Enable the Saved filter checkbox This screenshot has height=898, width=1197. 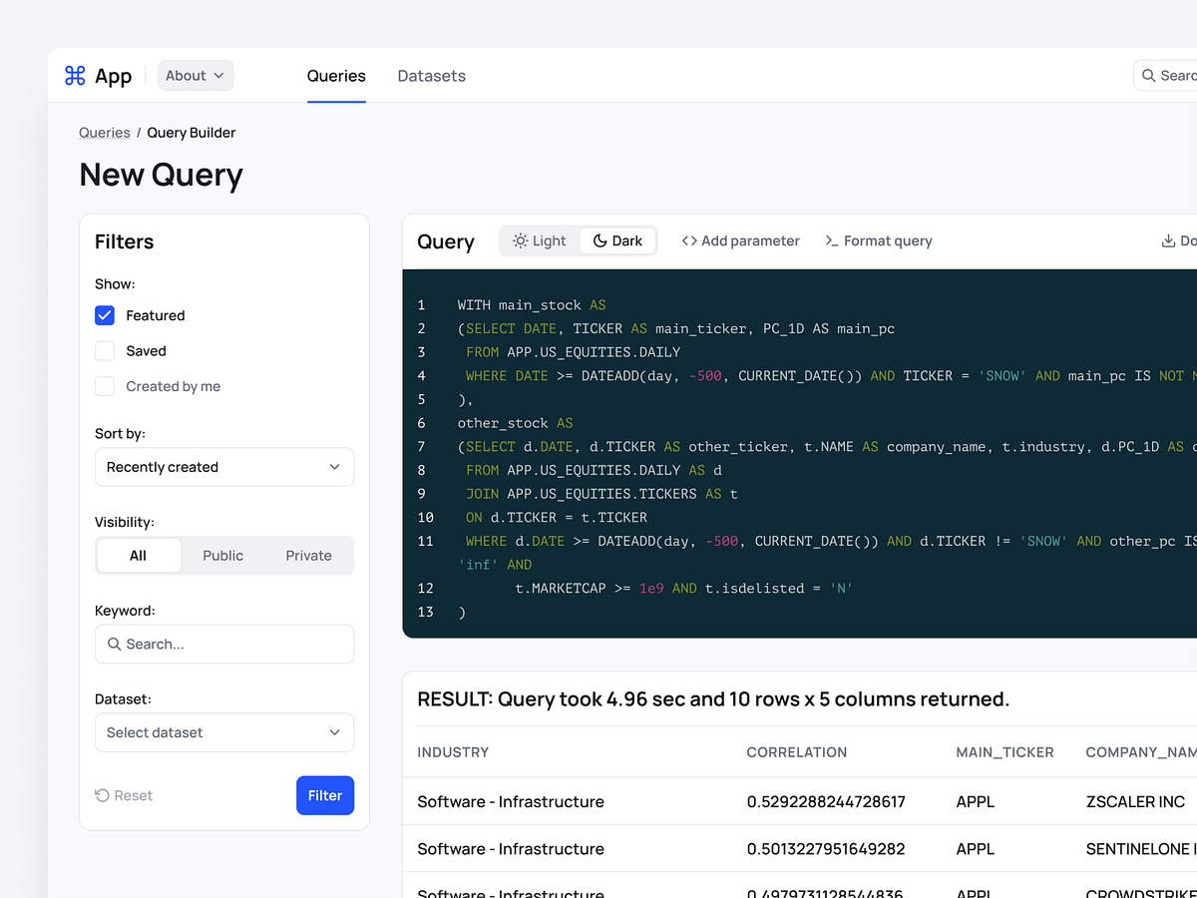pyautogui.click(x=105, y=350)
